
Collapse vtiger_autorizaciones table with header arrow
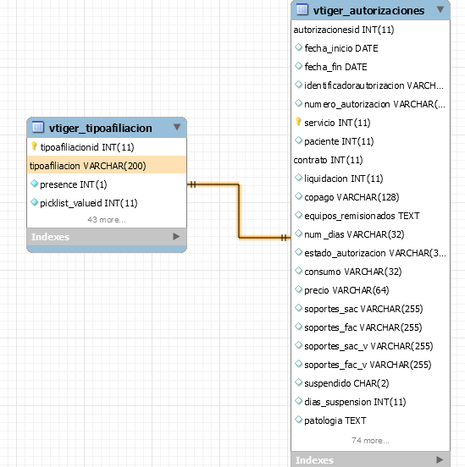coord(440,9)
